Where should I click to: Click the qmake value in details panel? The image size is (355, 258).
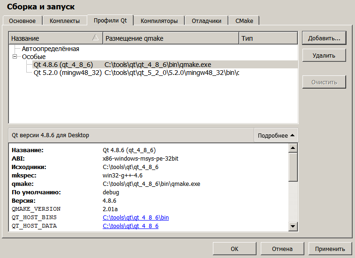click(151, 184)
